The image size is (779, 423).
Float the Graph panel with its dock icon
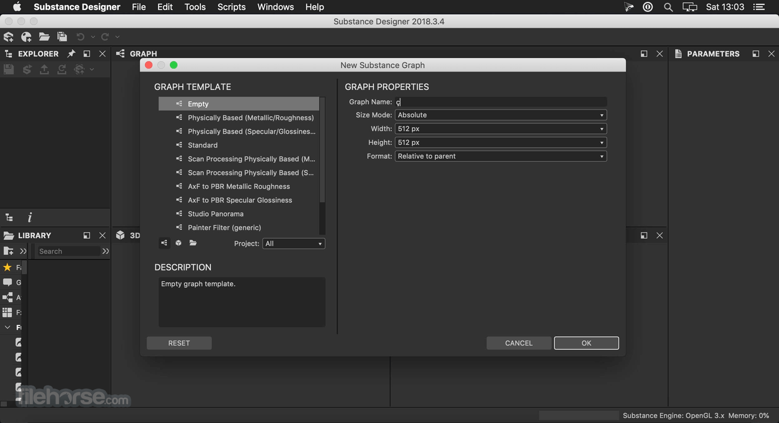point(644,53)
